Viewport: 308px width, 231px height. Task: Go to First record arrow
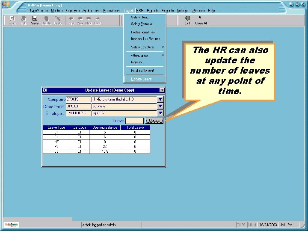tap(71, 18)
